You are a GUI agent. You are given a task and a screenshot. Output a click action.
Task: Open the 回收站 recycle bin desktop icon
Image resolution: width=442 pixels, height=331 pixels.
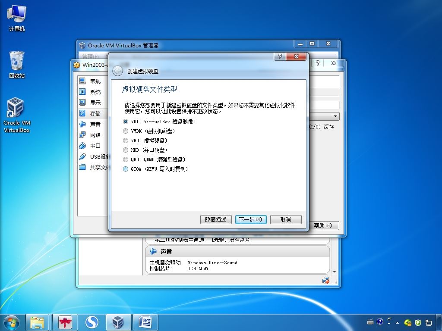click(x=17, y=65)
